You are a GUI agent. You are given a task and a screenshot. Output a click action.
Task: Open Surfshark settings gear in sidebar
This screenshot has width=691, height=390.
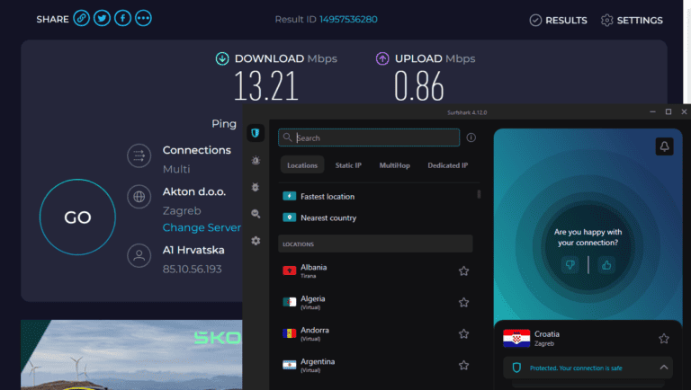tap(256, 241)
